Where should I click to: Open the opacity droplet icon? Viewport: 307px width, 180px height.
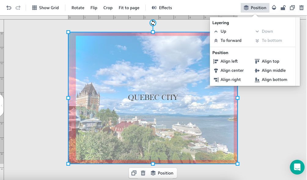coord(274,8)
